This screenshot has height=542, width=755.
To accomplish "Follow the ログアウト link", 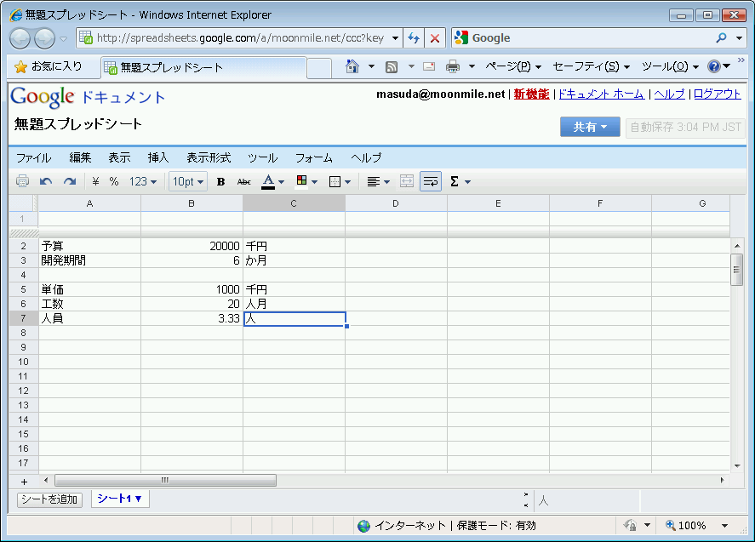I will coord(717,94).
